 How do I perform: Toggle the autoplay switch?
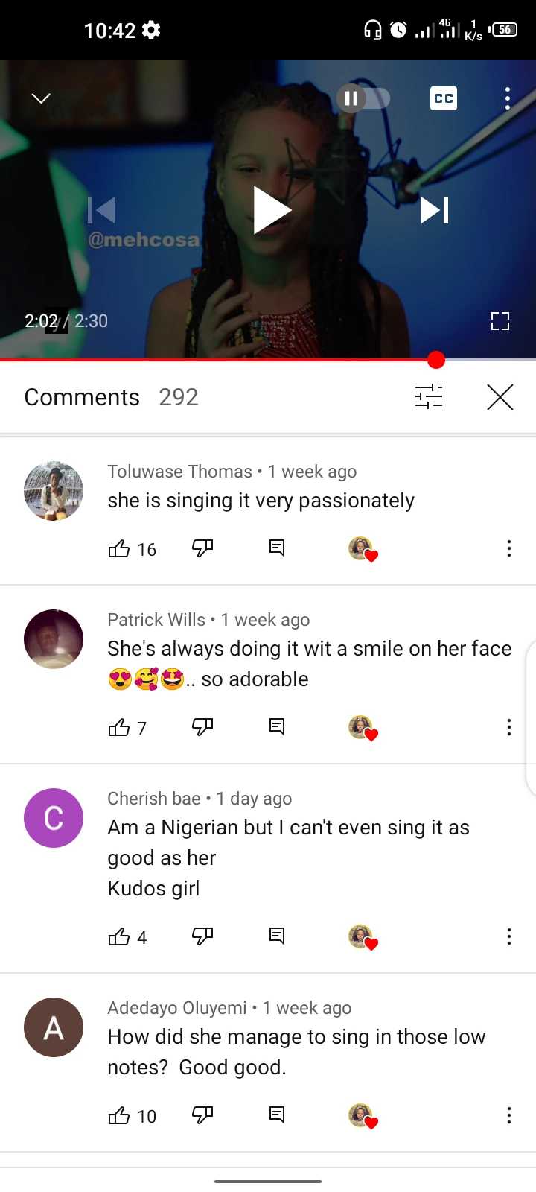(363, 98)
